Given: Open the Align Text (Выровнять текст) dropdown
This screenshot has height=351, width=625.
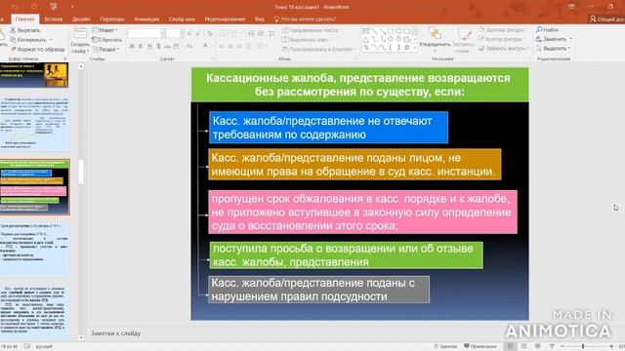Looking at the screenshot, I should point(307,40).
